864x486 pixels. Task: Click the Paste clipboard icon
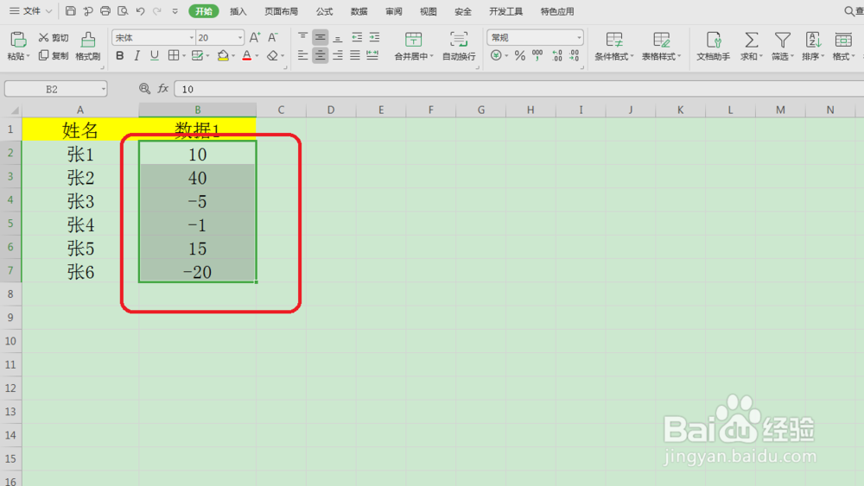(x=17, y=41)
